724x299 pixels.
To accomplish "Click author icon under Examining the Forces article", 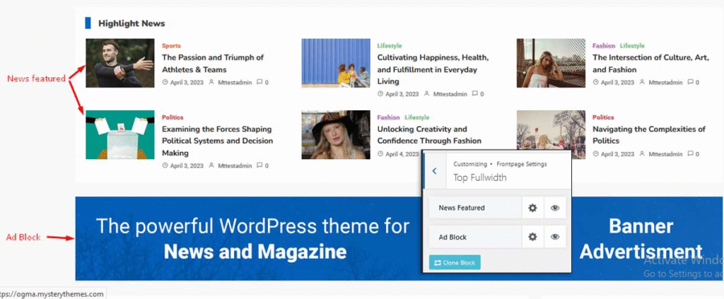I will [211, 166].
